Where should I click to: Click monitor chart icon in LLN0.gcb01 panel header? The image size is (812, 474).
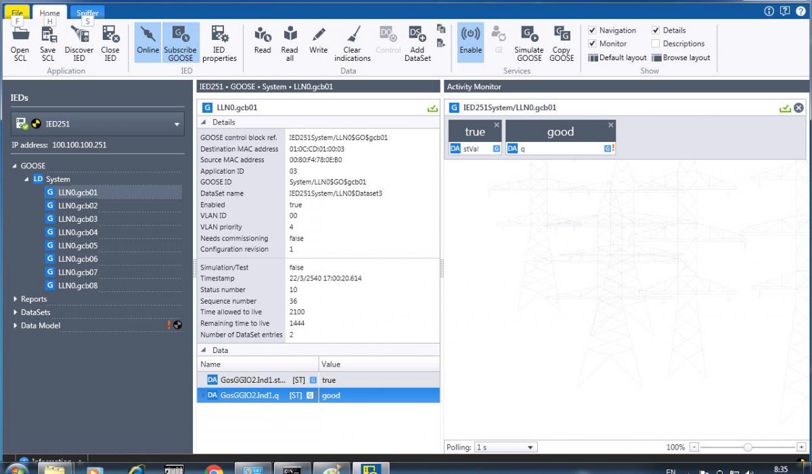(x=432, y=108)
